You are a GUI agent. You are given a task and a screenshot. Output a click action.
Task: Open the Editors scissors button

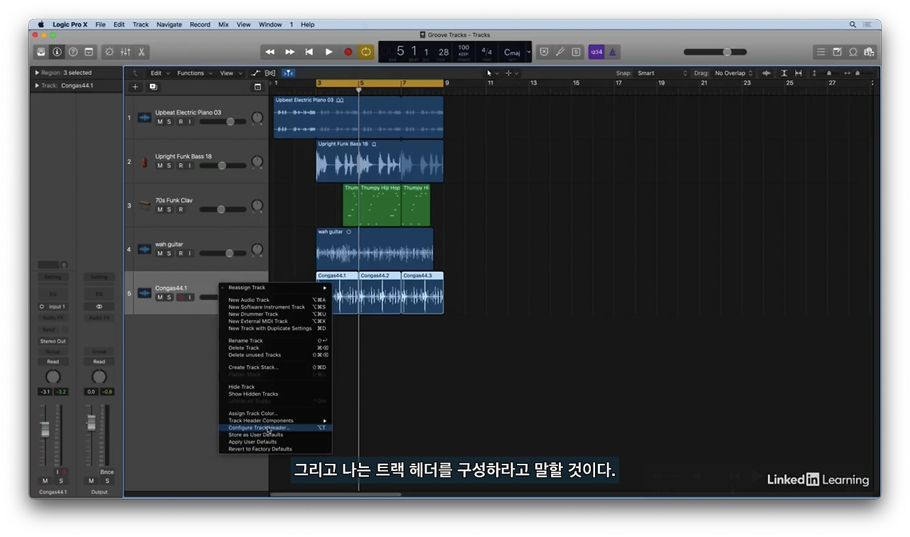[141, 52]
